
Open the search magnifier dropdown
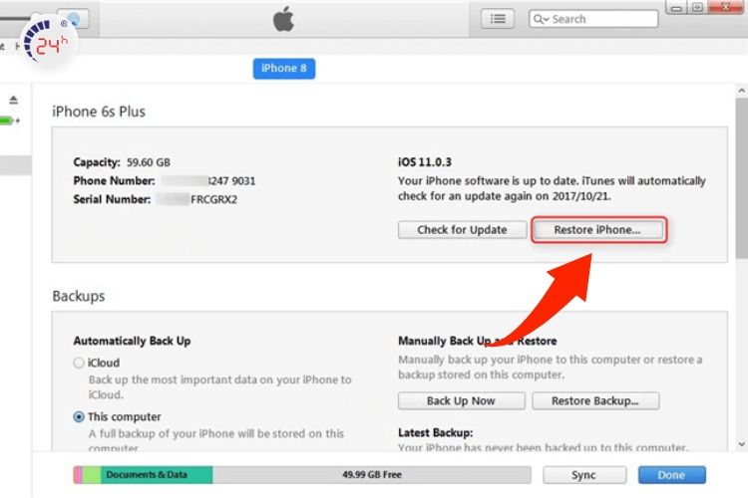point(542,19)
